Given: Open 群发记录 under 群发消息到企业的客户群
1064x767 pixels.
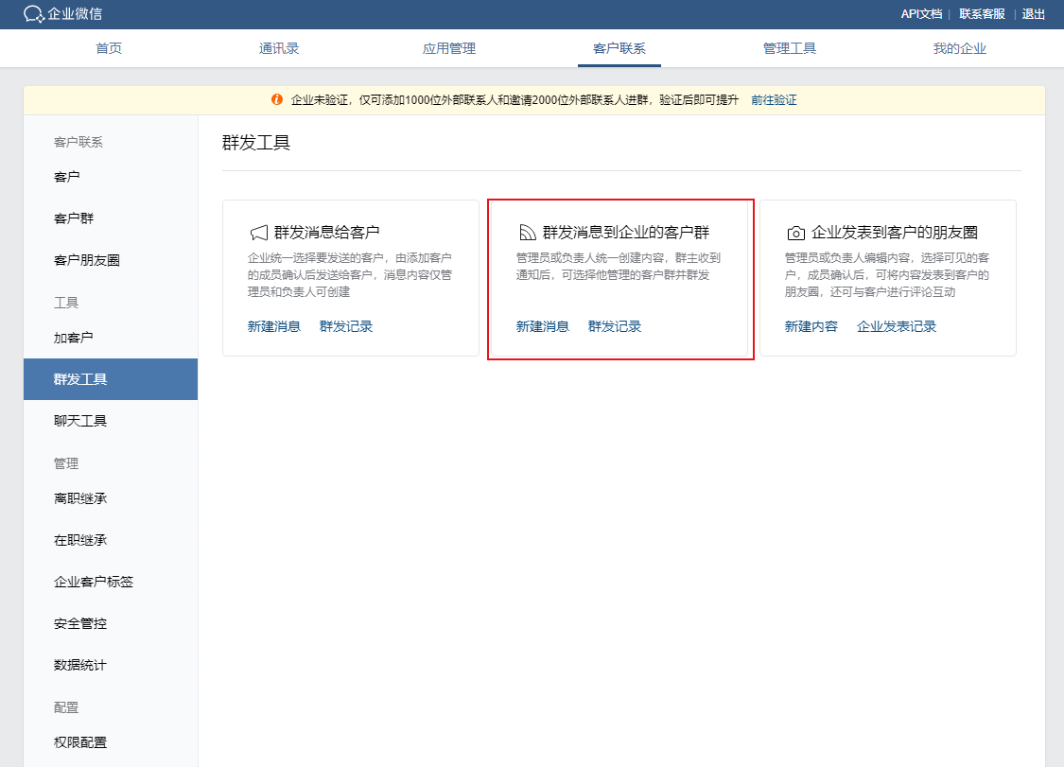Looking at the screenshot, I should coord(615,326).
